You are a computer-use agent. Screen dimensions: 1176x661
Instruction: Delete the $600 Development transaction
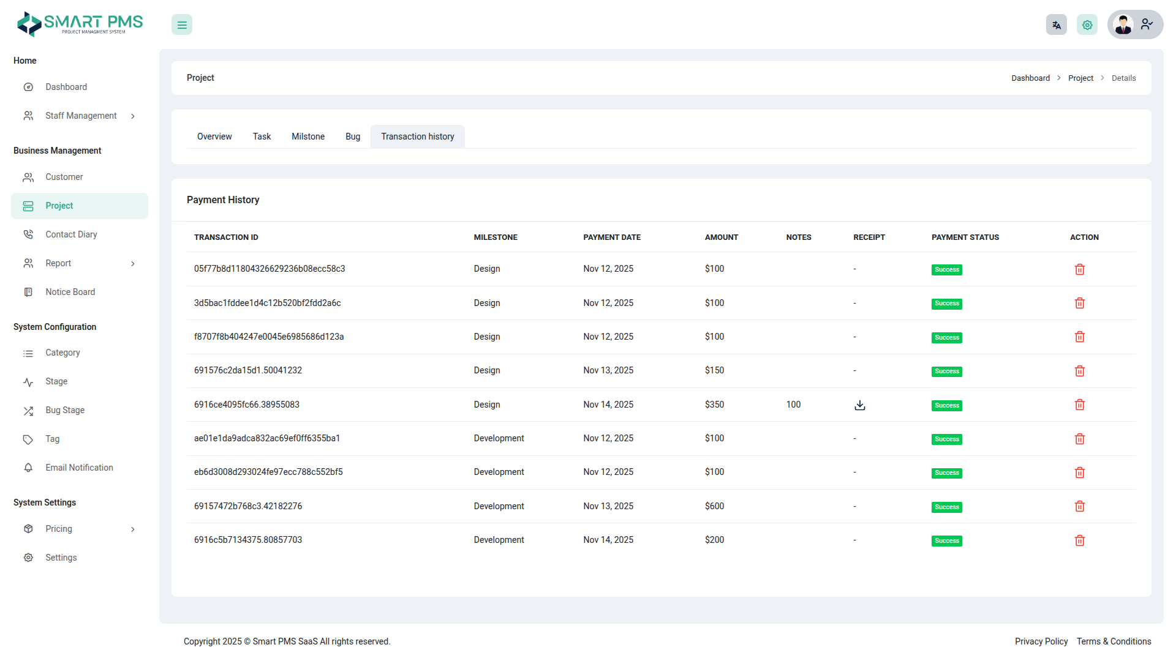(x=1079, y=506)
